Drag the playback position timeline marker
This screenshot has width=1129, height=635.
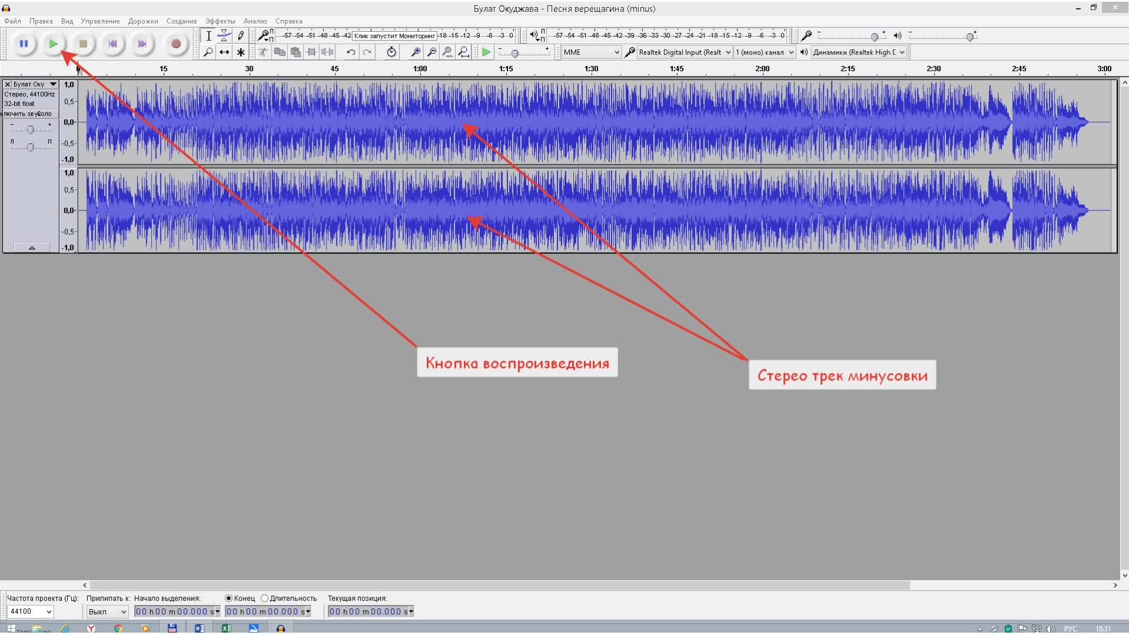pos(78,68)
